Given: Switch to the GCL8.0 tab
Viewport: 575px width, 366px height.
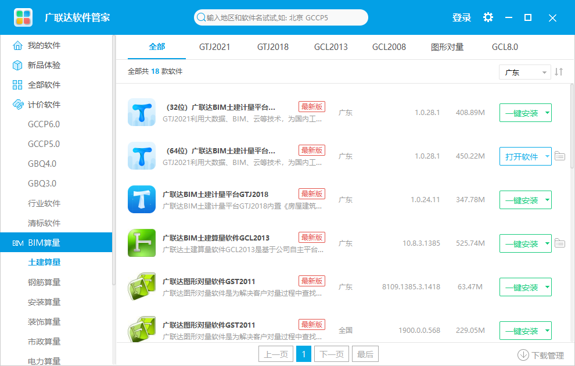Looking at the screenshot, I should [x=505, y=47].
